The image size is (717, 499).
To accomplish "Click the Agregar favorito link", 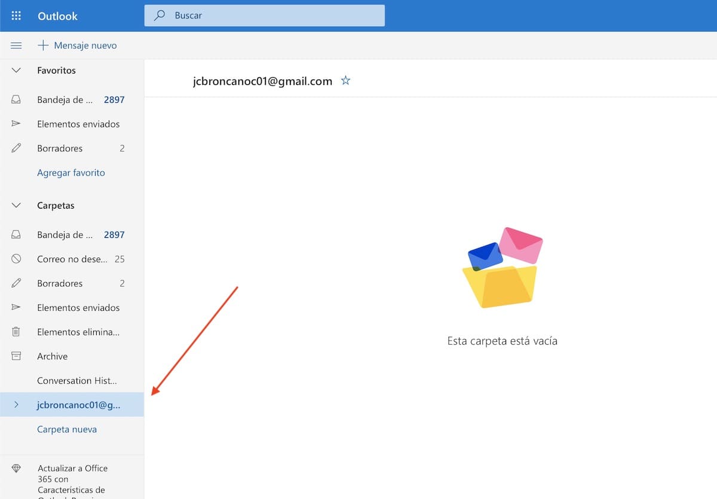I will (x=71, y=173).
